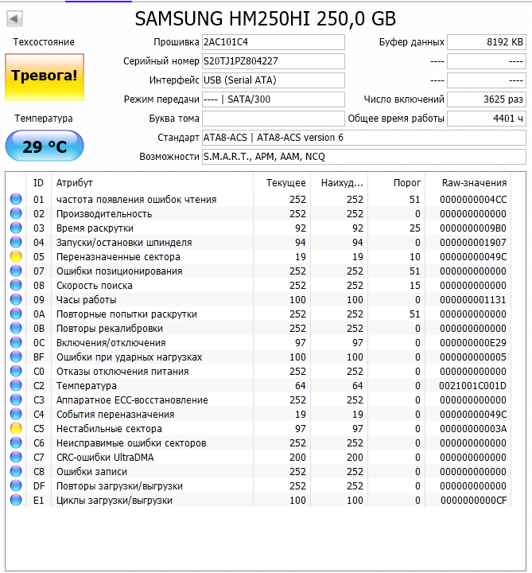Viewport: 532px width, 573px height.
Task: Select the Переназначенные сектора attribute name
Action: coord(118,256)
